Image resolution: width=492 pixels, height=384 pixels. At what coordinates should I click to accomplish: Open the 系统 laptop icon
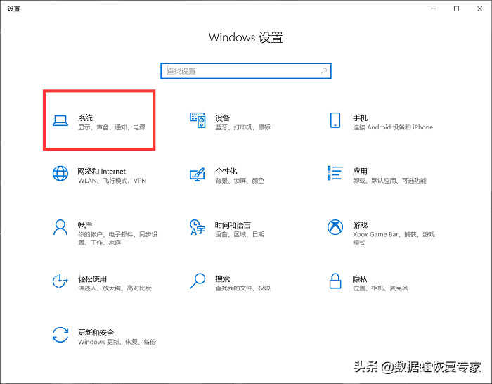coord(60,121)
